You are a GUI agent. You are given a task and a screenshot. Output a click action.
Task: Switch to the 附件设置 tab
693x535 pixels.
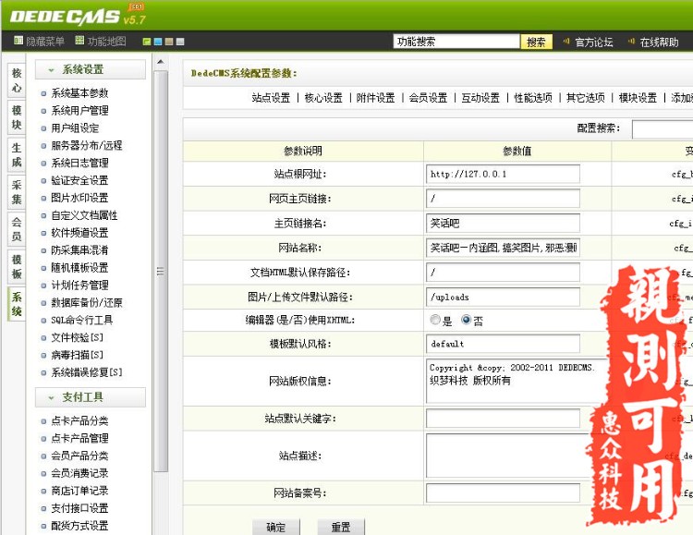click(376, 98)
